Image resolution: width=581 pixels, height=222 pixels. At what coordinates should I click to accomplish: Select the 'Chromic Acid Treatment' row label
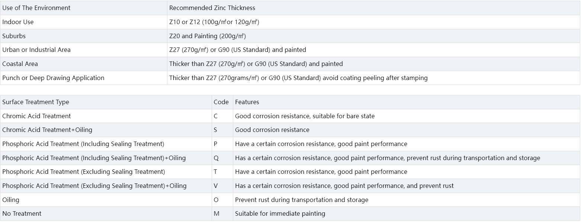point(36,116)
